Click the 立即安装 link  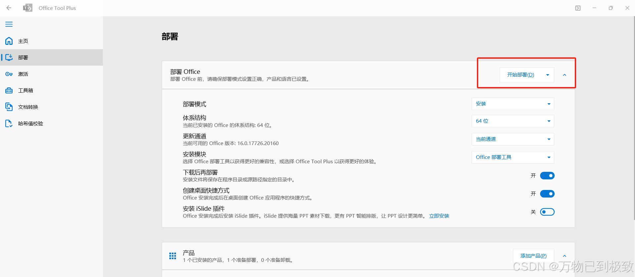click(x=439, y=216)
